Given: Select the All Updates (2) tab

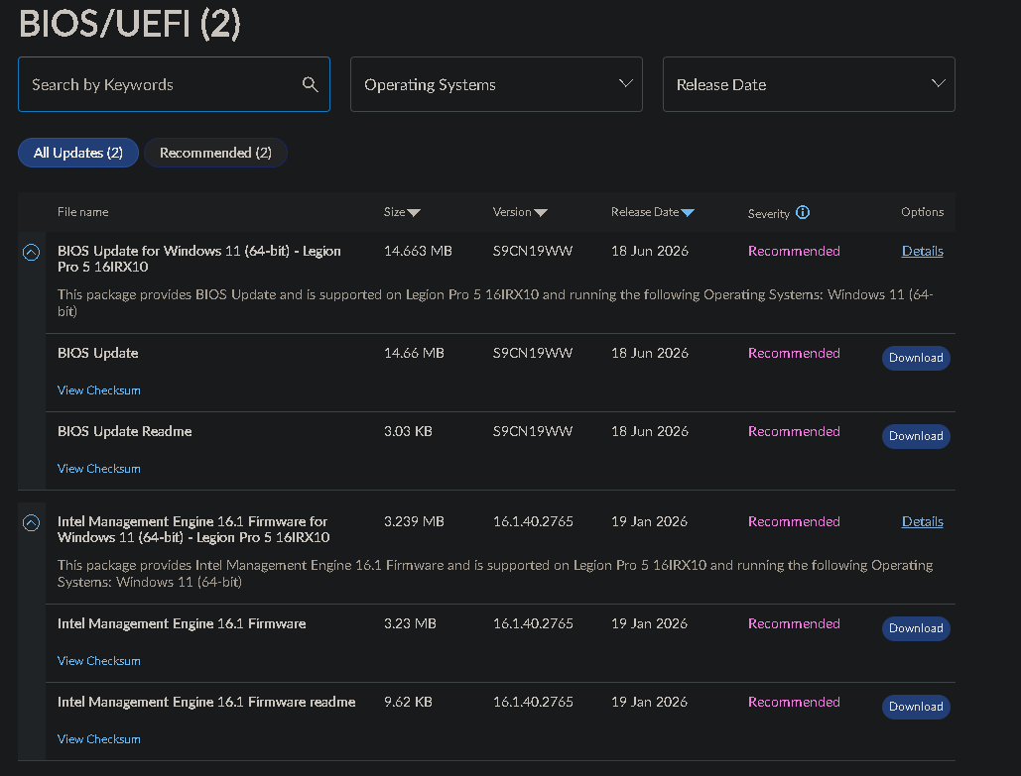Looking at the screenshot, I should [78, 153].
